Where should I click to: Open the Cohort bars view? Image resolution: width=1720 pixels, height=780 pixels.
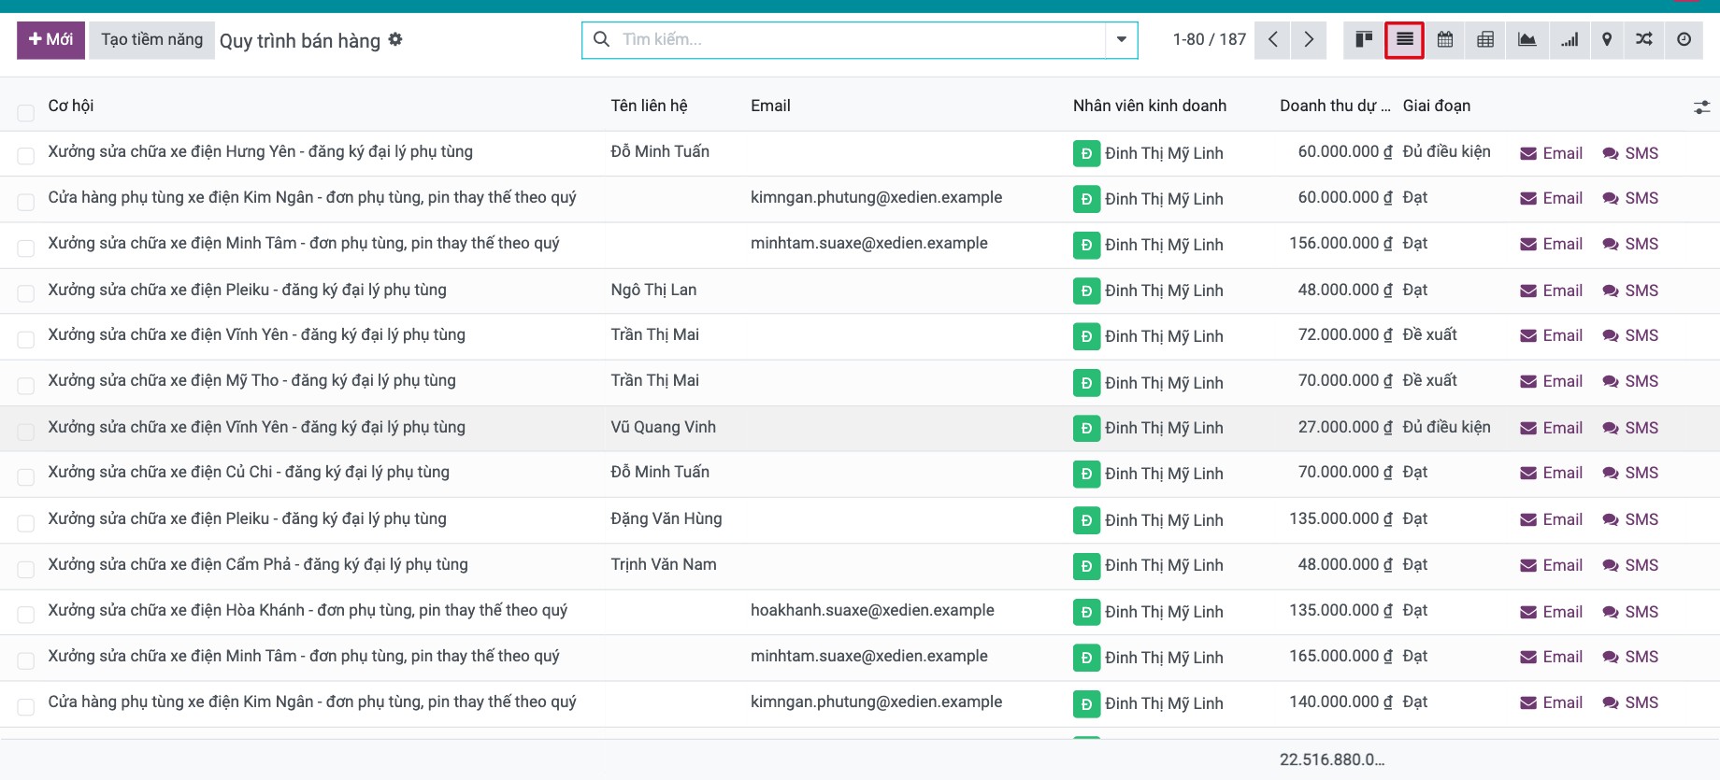pyautogui.click(x=1569, y=40)
